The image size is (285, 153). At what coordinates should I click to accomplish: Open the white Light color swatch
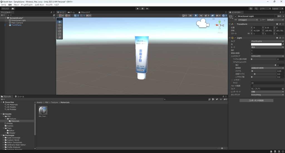click(266, 44)
